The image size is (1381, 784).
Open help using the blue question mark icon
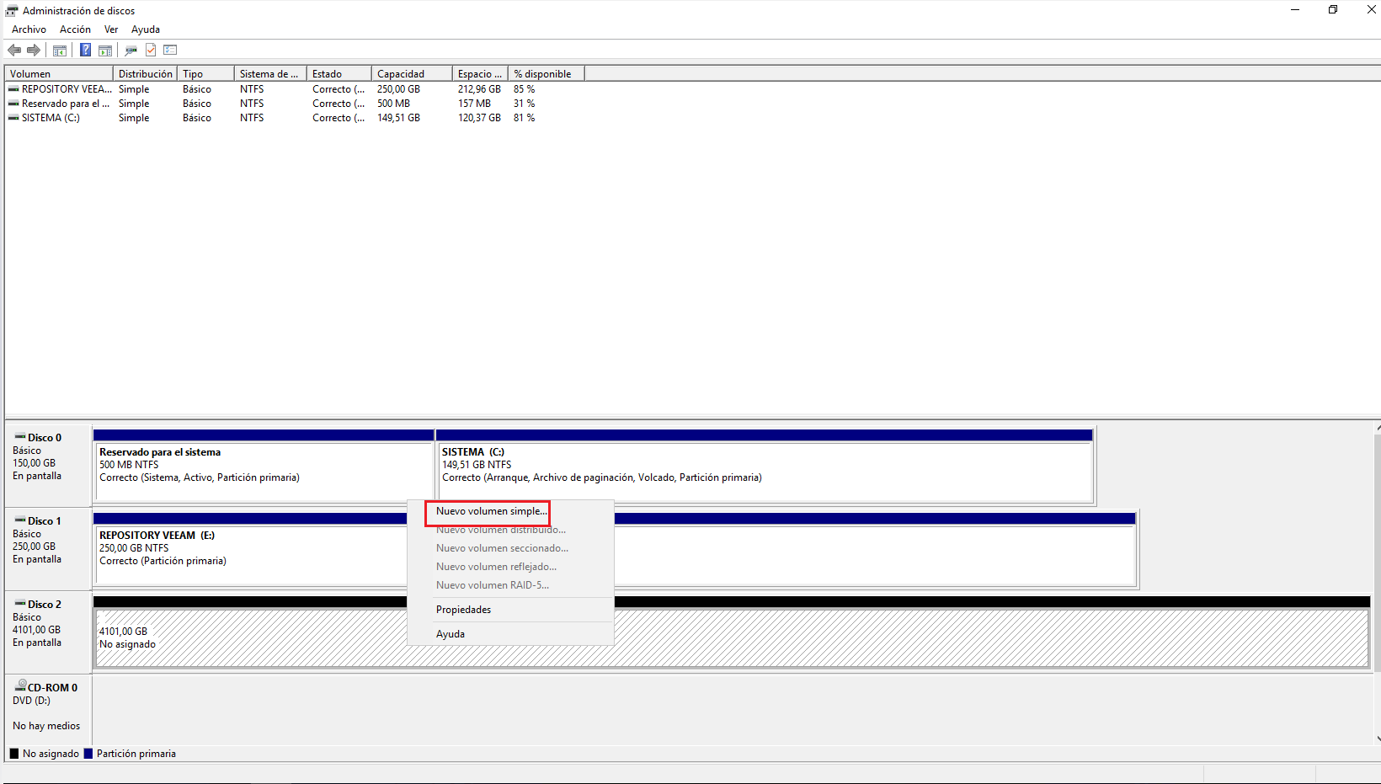(85, 50)
